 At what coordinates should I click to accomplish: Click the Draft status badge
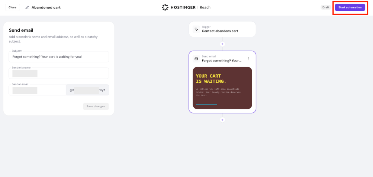(x=326, y=7)
